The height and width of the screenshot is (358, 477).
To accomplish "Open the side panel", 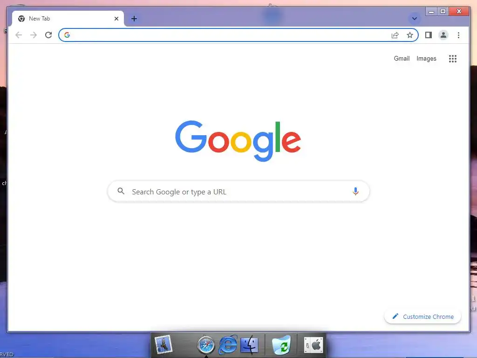I will [x=429, y=35].
